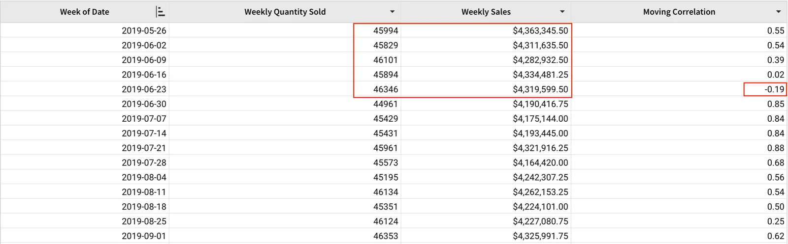Viewport: 788px width, 244px height.
Task: Click sales cell $4,190,416.75
Action: point(486,104)
